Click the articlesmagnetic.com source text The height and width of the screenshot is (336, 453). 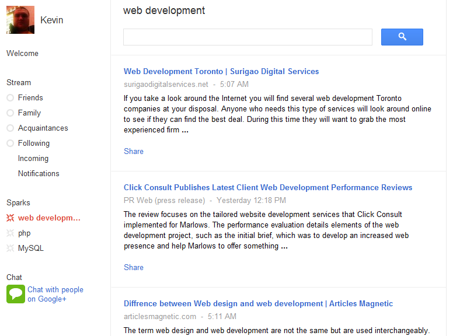[x=160, y=316]
